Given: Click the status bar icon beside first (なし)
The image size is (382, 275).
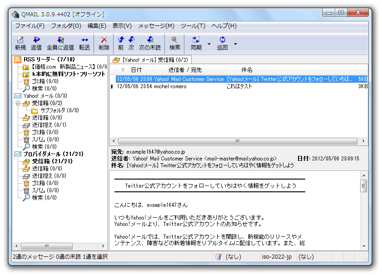Looking at the screenshot, I should pos(218,256).
